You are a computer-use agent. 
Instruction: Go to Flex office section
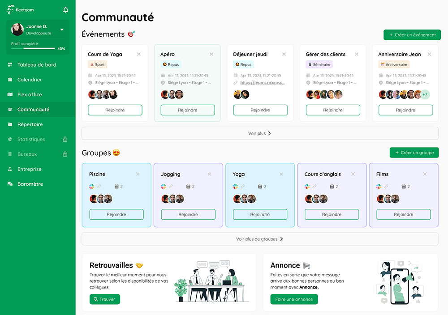coord(30,94)
